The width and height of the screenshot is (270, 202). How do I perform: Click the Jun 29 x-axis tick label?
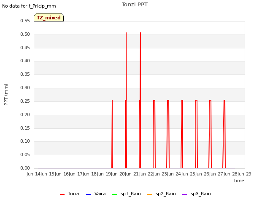click(243, 174)
